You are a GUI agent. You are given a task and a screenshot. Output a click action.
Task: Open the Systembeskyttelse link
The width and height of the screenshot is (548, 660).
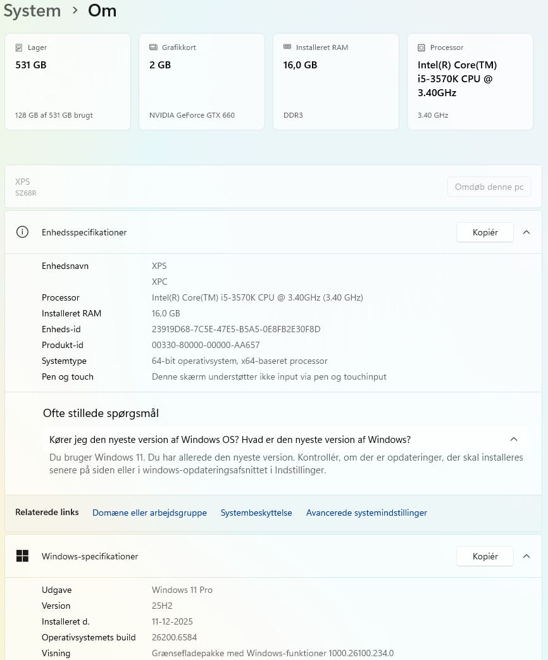(256, 513)
